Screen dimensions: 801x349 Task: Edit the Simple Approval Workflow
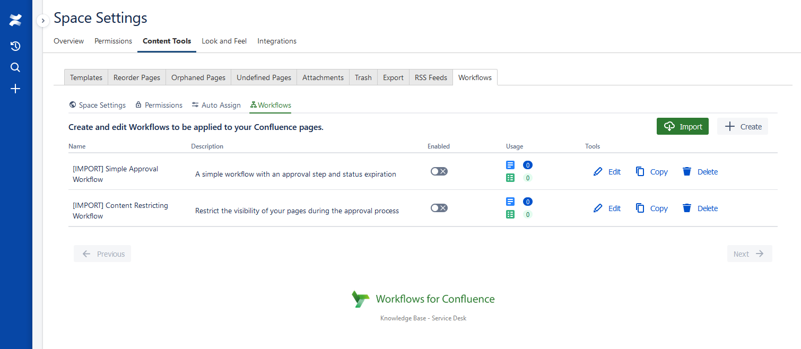(x=607, y=172)
